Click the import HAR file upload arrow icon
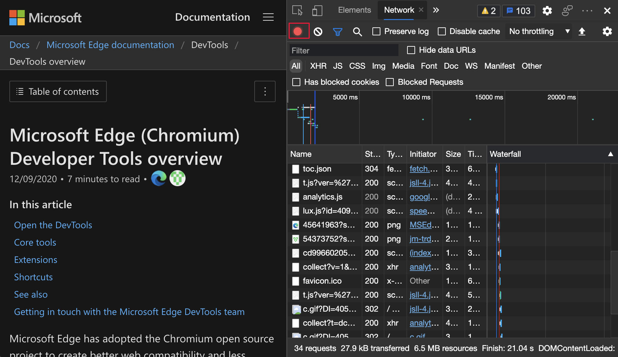The height and width of the screenshot is (357, 618). coord(582,32)
